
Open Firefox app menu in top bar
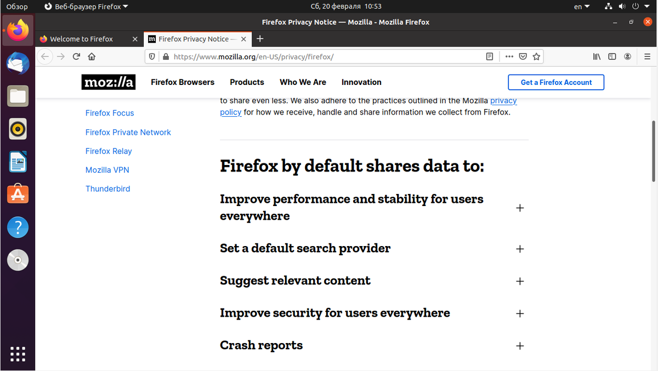coord(86,7)
